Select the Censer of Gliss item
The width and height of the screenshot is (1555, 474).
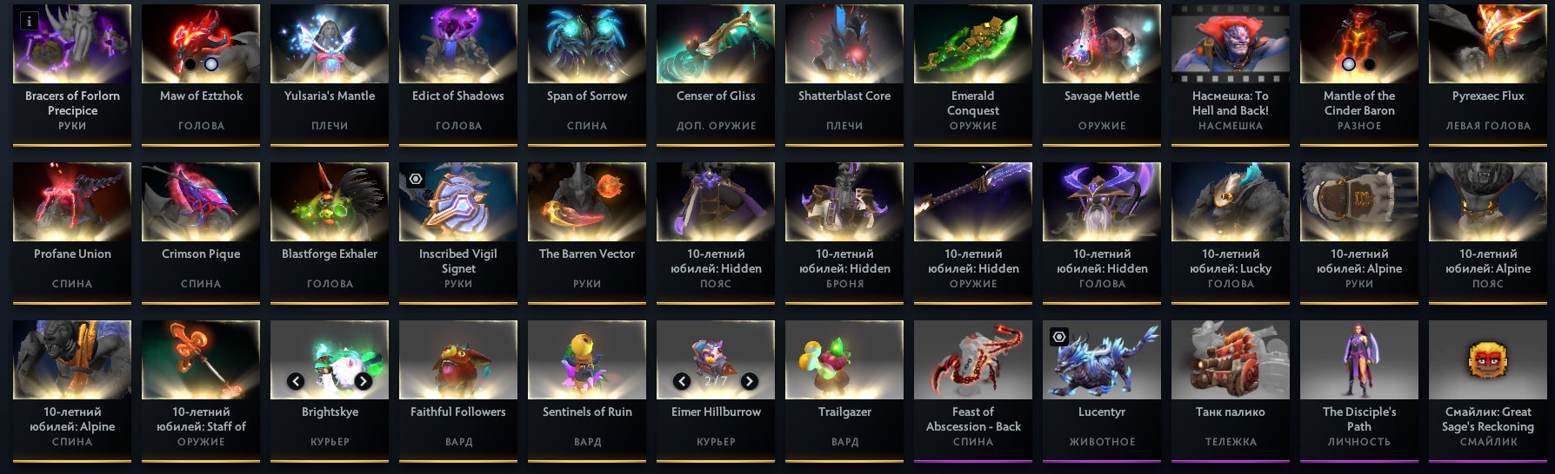tap(716, 75)
